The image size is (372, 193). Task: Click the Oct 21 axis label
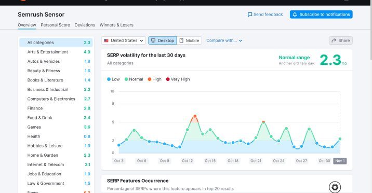(256, 161)
